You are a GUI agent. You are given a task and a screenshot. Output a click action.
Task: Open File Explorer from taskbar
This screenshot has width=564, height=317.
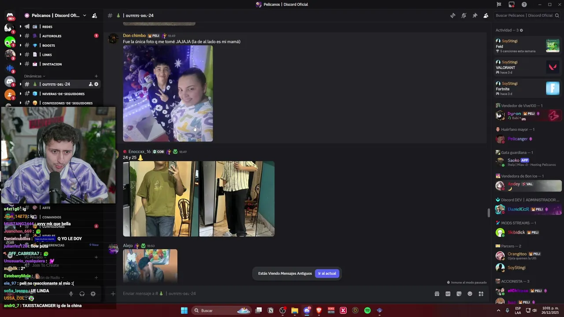tap(294, 310)
